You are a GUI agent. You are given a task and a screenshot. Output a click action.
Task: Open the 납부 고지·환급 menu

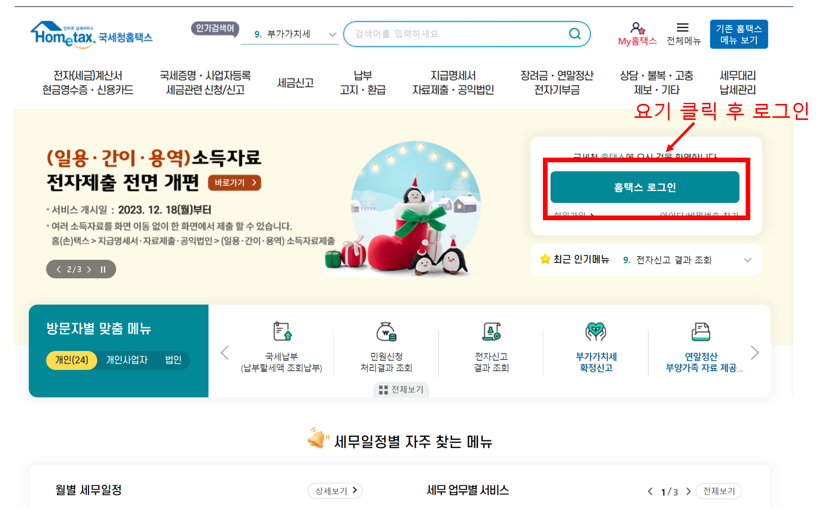click(x=362, y=83)
